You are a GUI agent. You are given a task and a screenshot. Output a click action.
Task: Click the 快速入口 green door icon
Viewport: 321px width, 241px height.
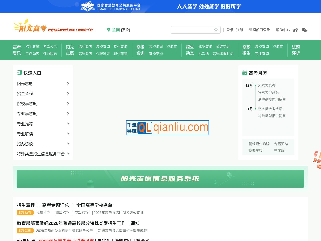(x=19, y=73)
